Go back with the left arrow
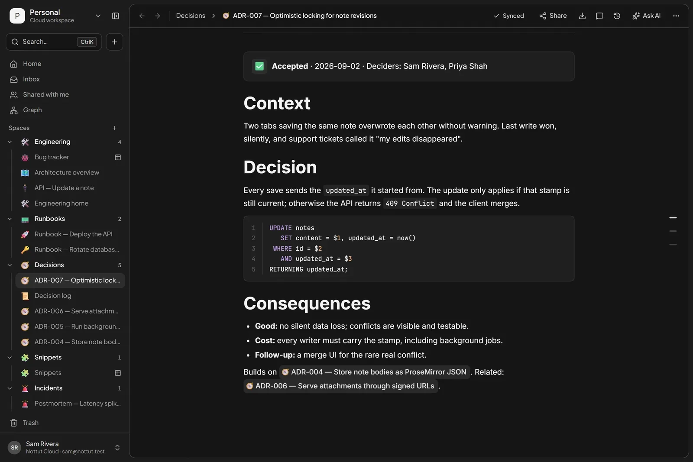Screen dimensions: 693x462 (x=142, y=16)
